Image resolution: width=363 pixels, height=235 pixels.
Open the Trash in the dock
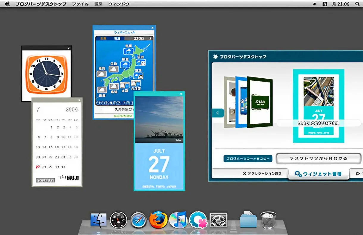(x=268, y=220)
